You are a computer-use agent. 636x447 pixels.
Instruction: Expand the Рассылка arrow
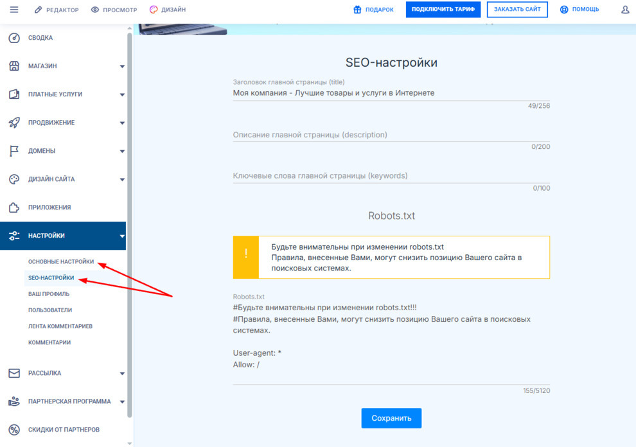[122, 374]
